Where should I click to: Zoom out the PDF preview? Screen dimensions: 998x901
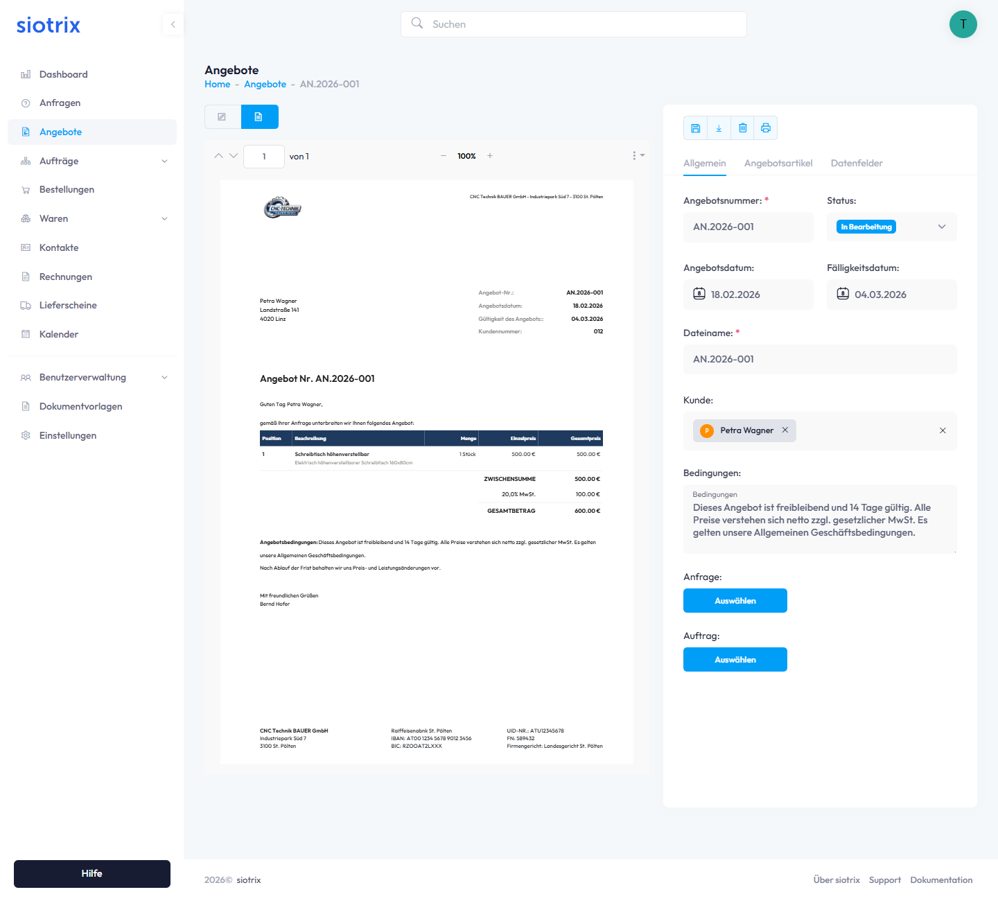(x=444, y=156)
